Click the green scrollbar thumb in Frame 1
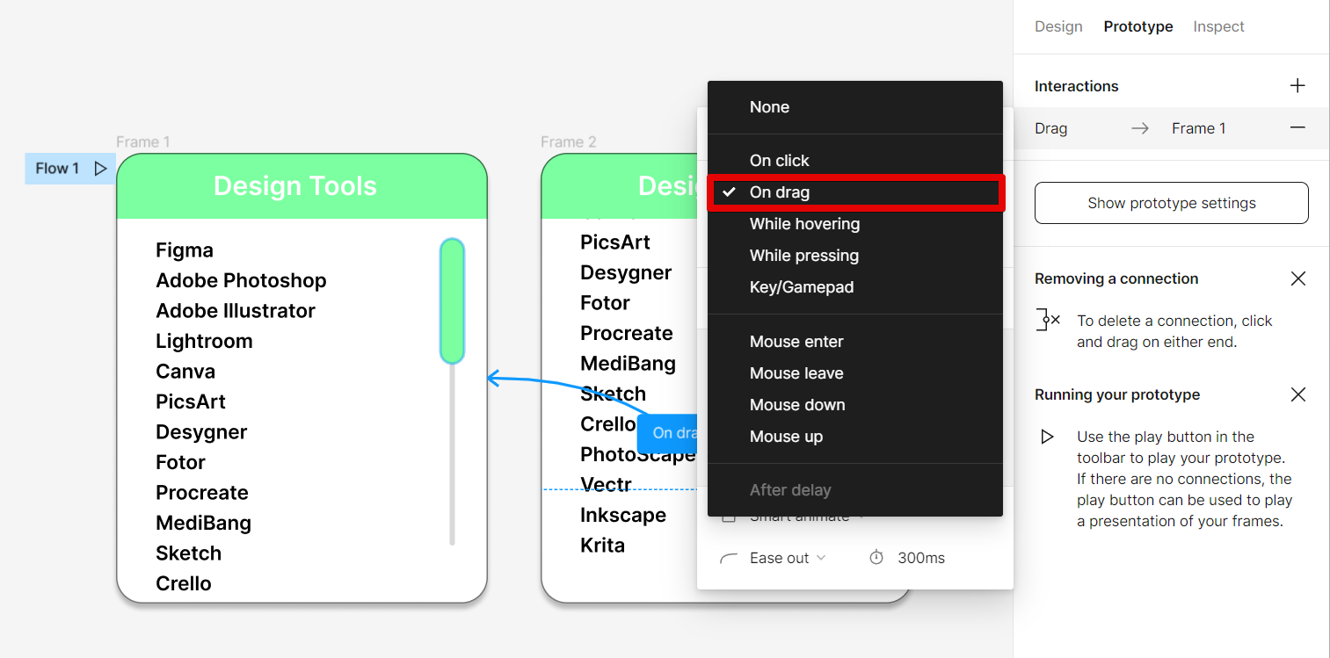The image size is (1330, 658). [x=452, y=301]
